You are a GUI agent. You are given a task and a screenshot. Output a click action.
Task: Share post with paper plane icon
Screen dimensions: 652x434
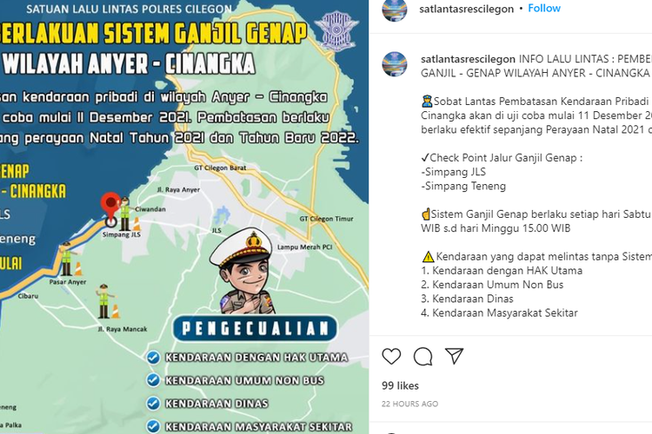pyautogui.click(x=454, y=356)
